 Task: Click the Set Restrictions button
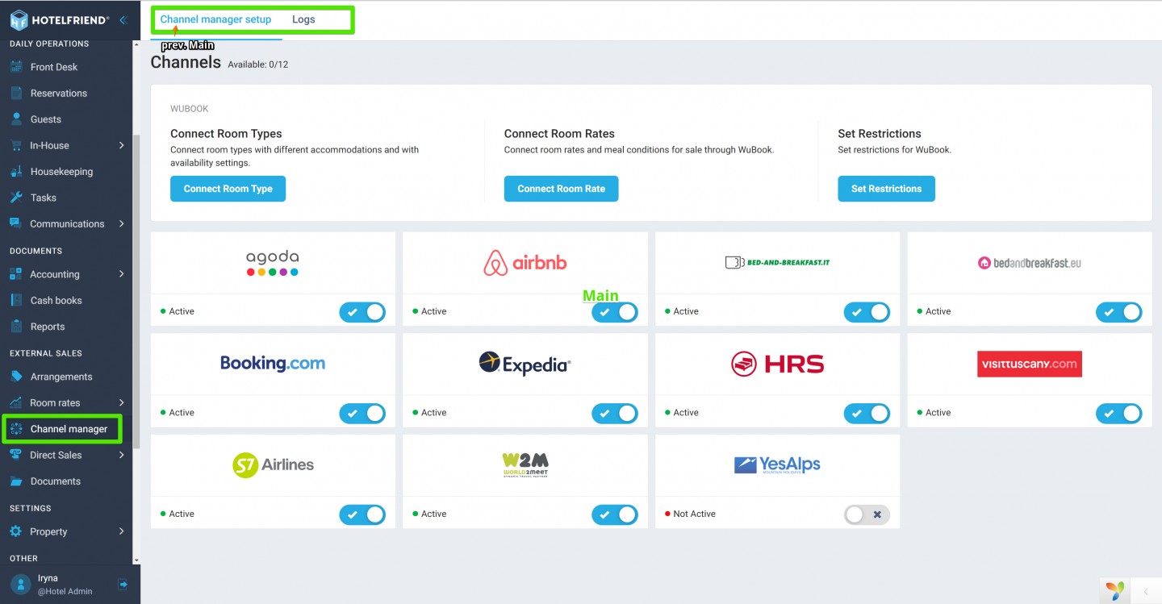pyautogui.click(x=886, y=189)
